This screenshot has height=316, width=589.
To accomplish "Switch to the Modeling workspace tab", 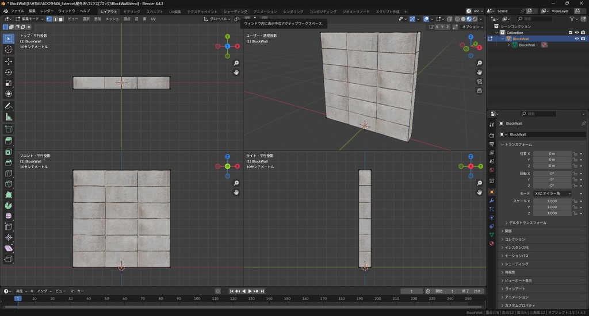I will 132,11.
